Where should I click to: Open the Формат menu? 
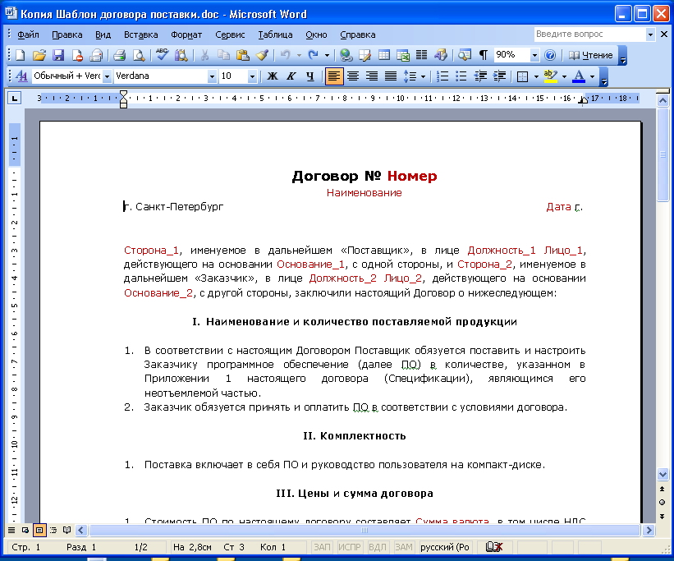pyautogui.click(x=186, y=34)
